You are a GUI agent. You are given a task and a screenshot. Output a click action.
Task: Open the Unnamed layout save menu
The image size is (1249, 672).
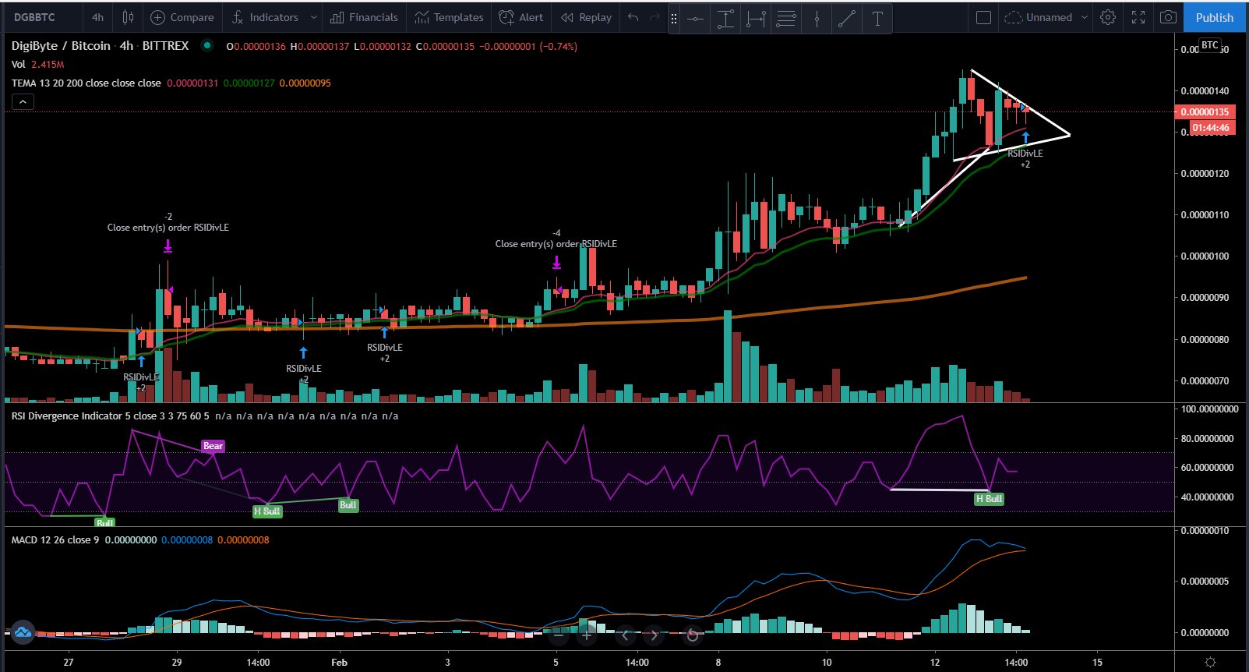click(x=1039, y=17)
